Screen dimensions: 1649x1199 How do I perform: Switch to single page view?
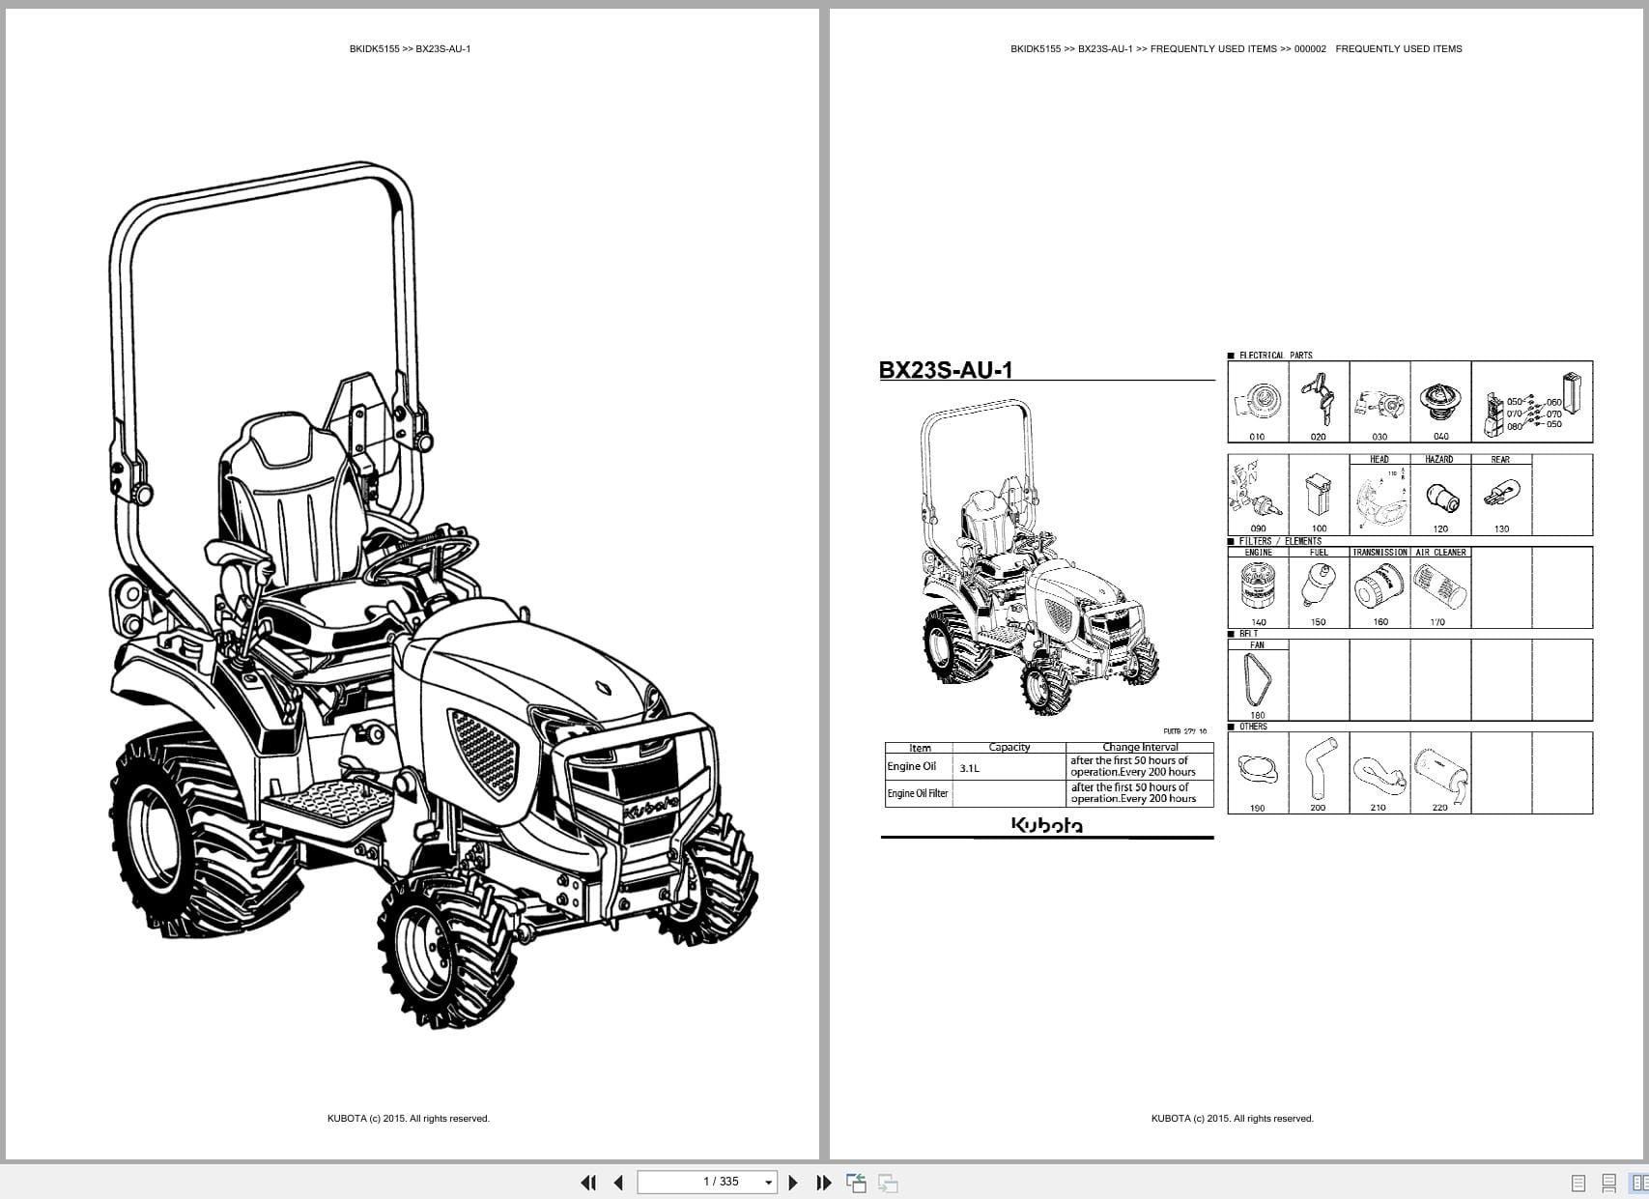pos(1578,1183)
